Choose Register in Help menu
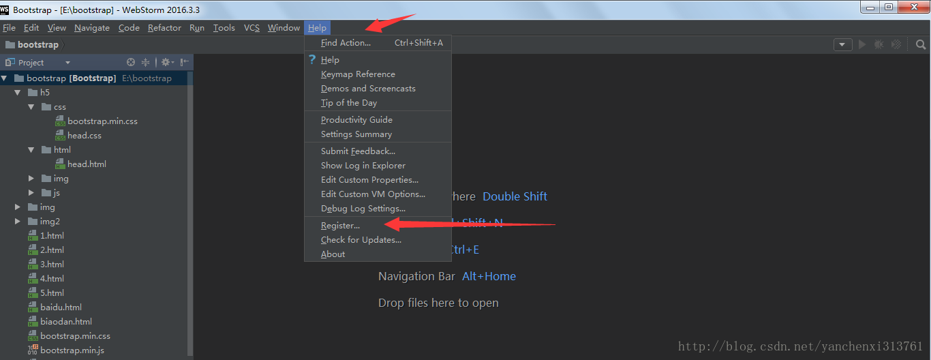 378,226
